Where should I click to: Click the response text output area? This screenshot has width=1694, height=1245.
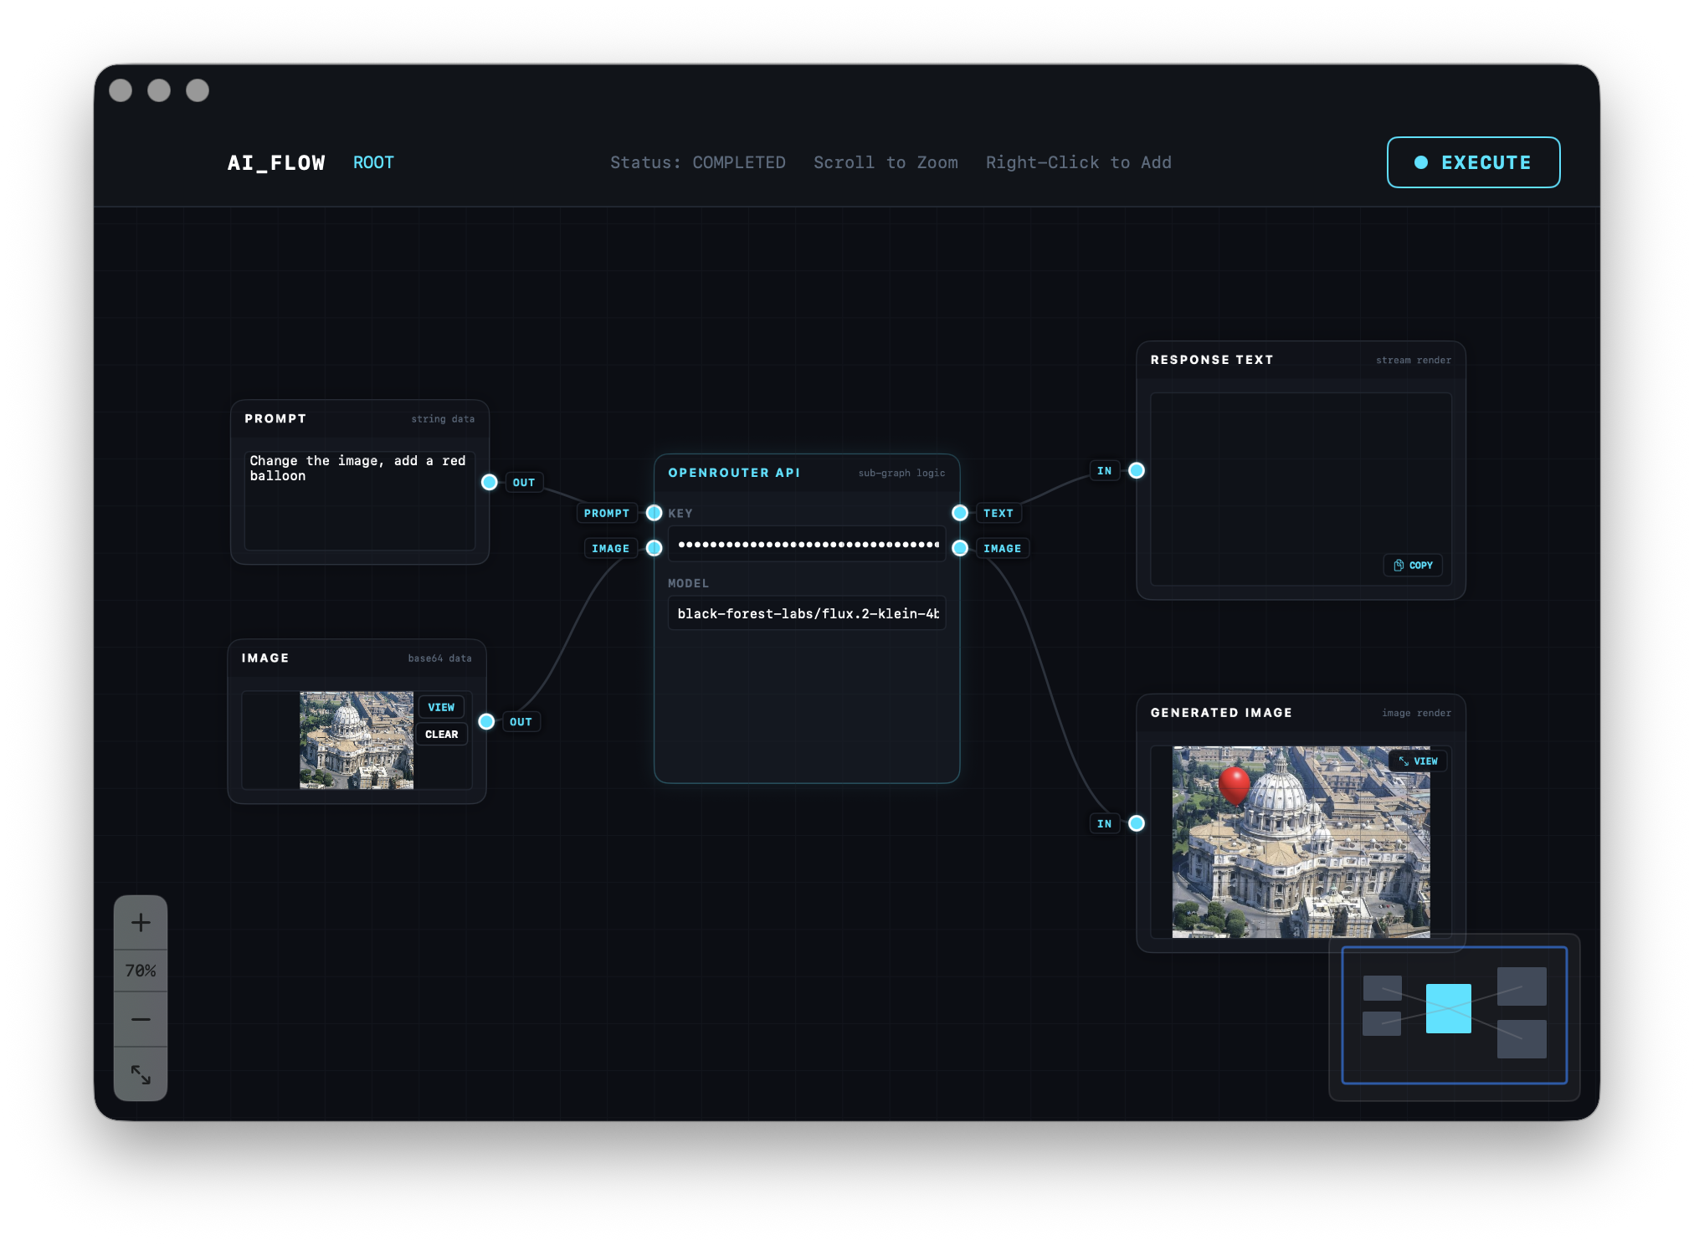coord(1301,489)
